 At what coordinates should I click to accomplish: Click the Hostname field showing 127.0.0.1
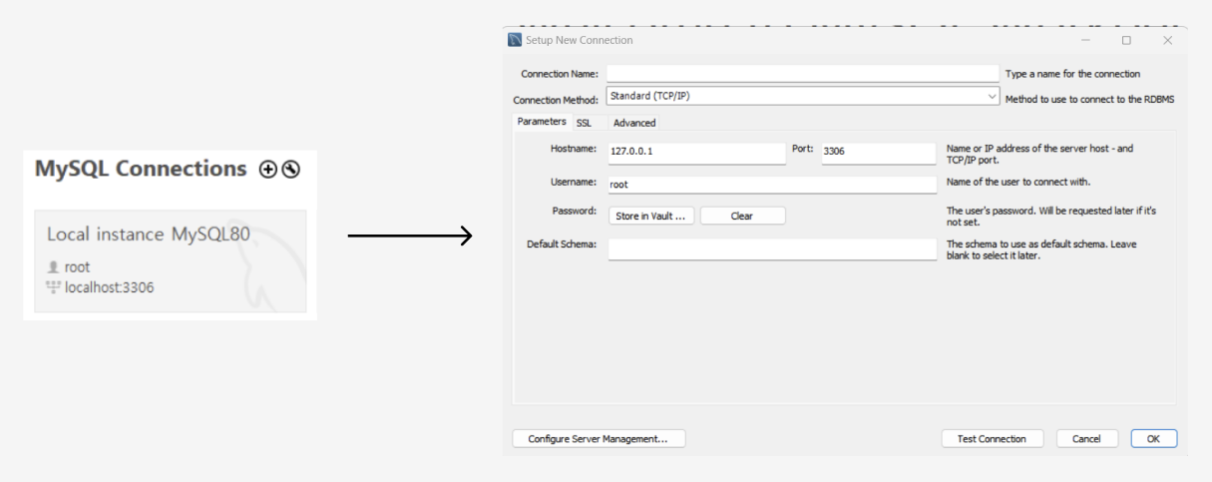[696, 153]
